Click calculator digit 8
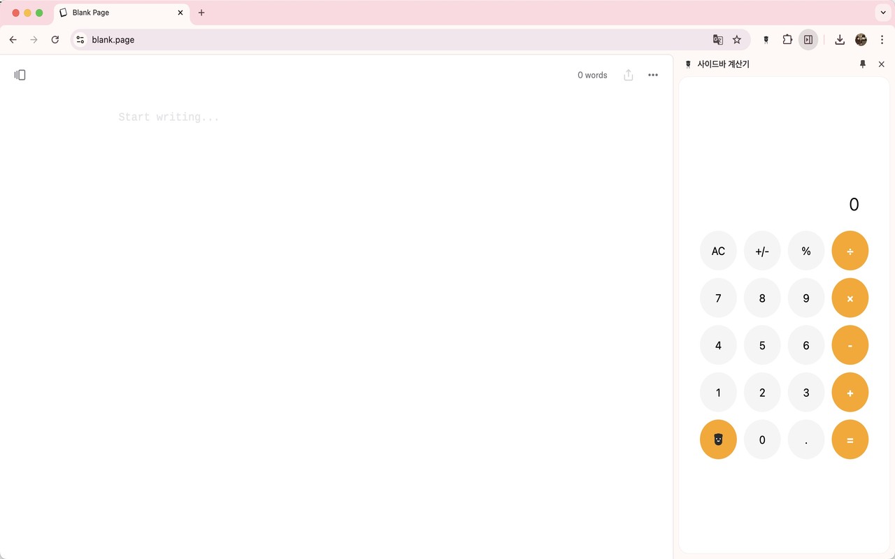The width and height of the screenshot is (895, 559). [x=762, y=298]
